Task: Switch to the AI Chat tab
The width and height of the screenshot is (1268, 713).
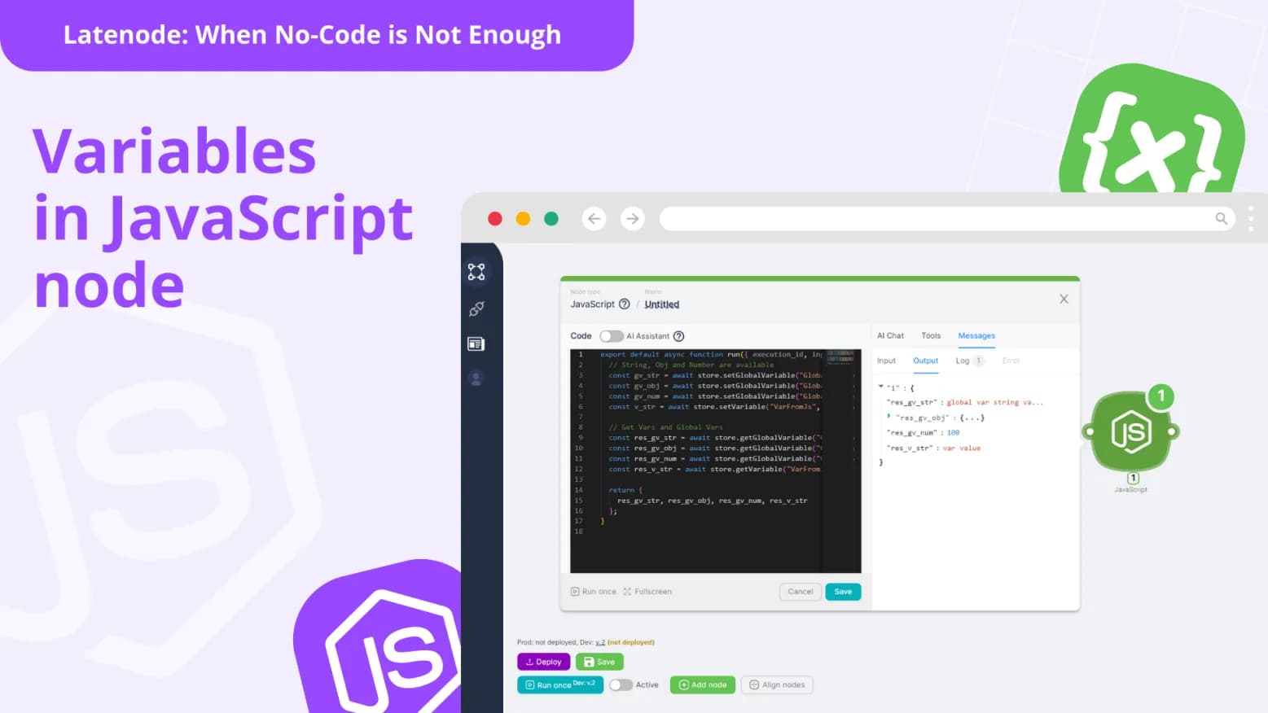Action: pyautogui.click(x=890, y=335)
